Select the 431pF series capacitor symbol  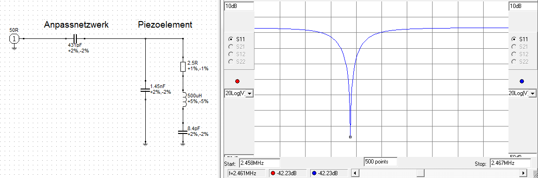75,39
